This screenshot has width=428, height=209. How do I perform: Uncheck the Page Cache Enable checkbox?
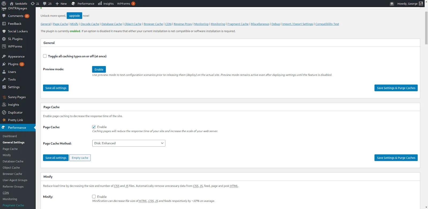[x=94, y=127]
